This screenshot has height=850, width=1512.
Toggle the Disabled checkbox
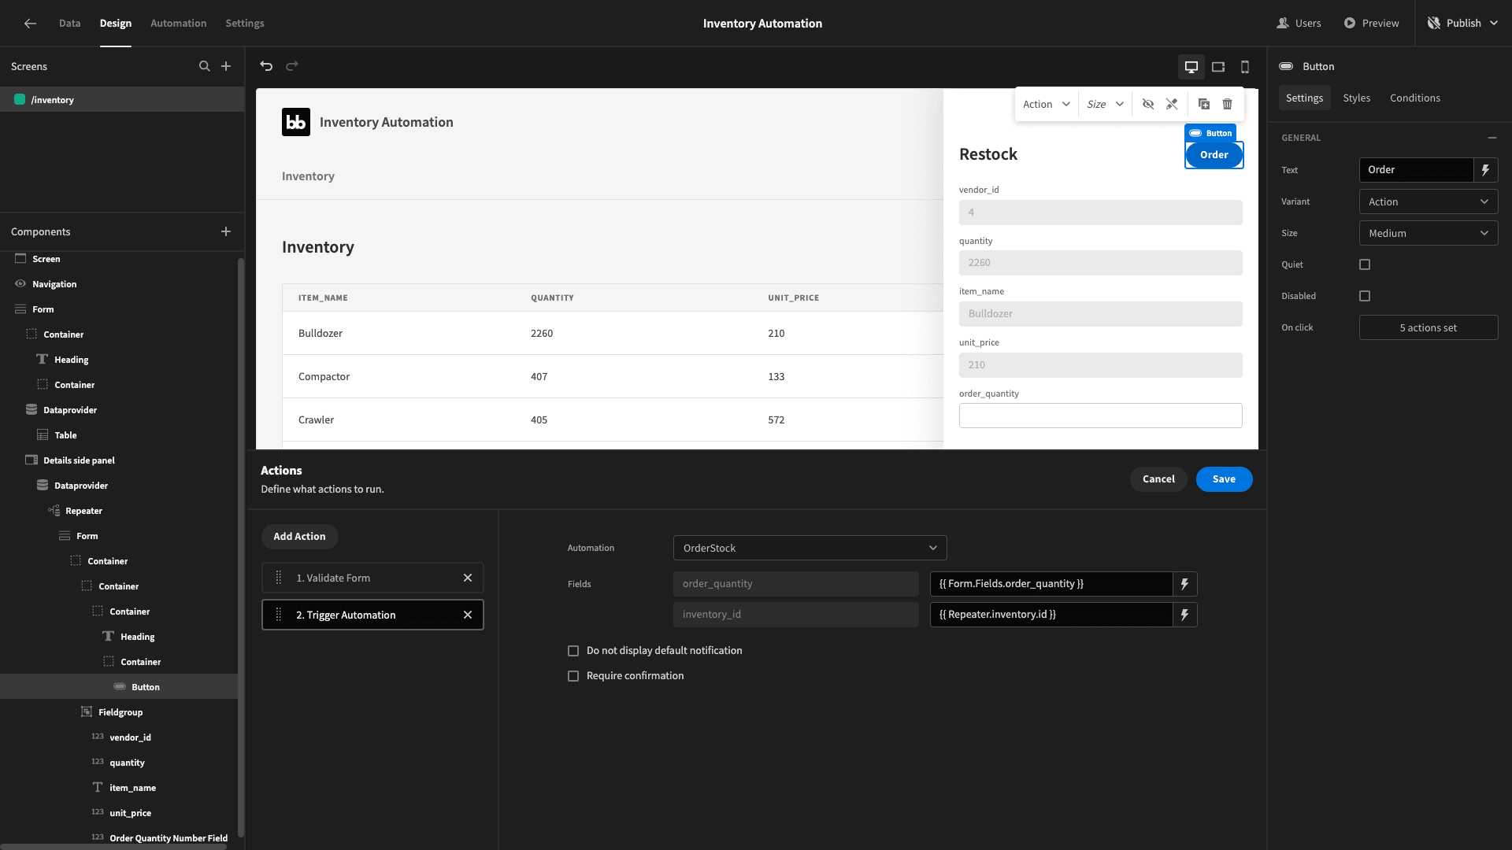(x=1365, y=296)
